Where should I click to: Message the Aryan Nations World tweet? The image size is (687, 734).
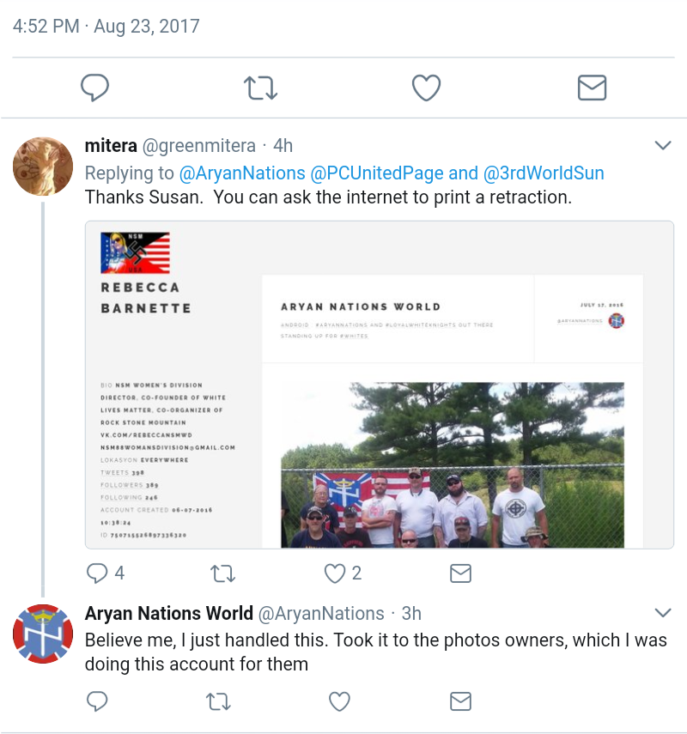point(460,701)
